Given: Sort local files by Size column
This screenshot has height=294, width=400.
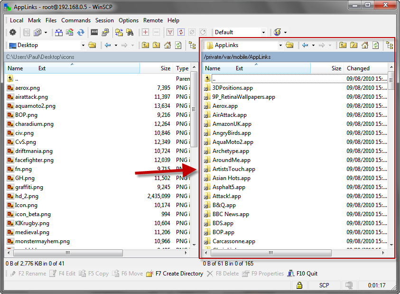Looking at the screenshot, I should coord(156,68).
